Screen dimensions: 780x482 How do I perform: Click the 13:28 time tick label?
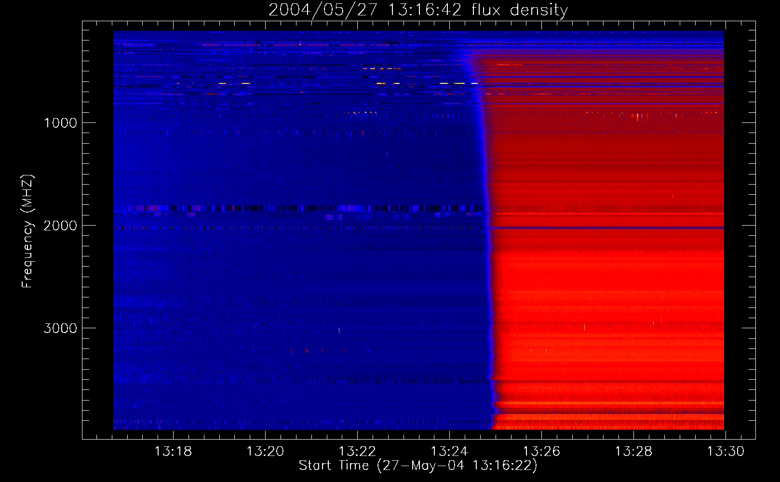click(633, 452)
